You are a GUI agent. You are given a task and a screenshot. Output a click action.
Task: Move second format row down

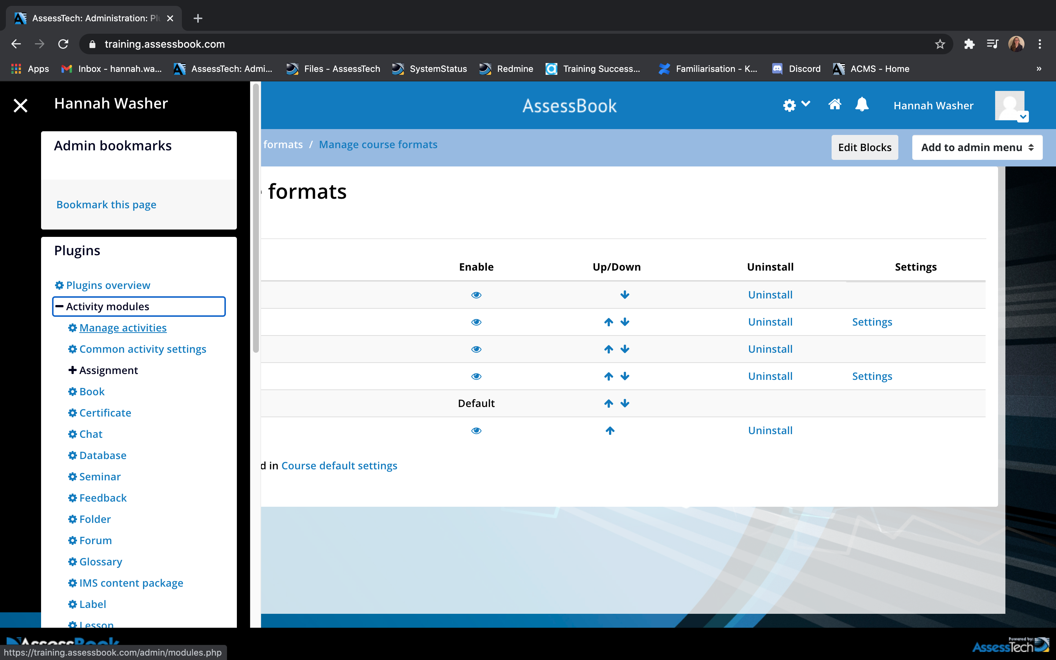click(625, 322)
